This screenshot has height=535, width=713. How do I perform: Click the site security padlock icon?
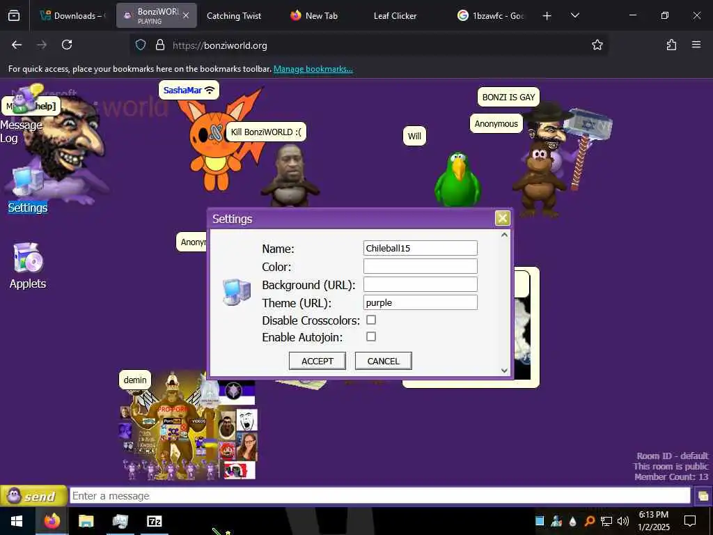tap(159, 45)
